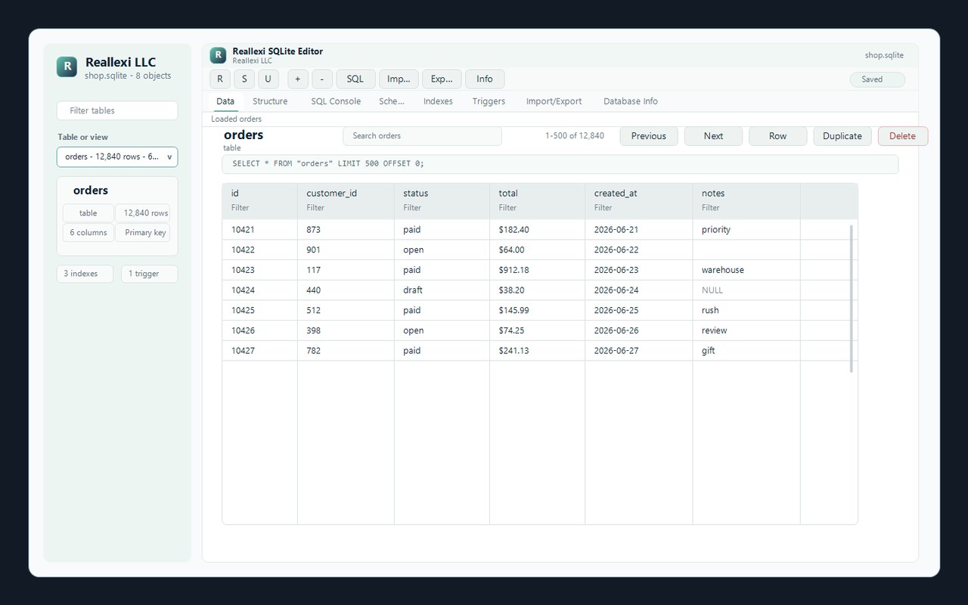This screenshot has height=605, width=968.
Task: Click the R toolbar button
Action: (220, 79)
